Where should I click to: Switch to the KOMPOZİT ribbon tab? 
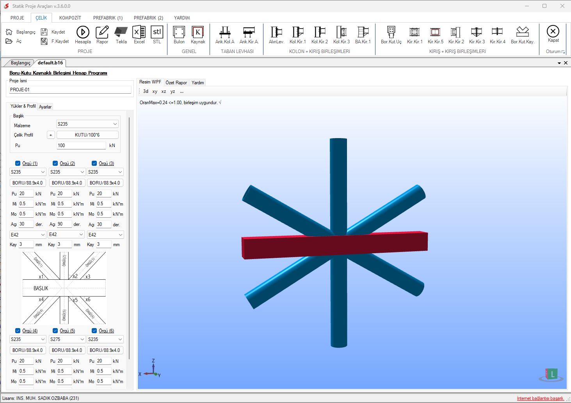coord(70,18)
